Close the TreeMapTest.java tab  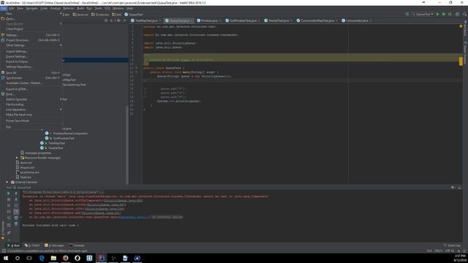click(160, 20)
